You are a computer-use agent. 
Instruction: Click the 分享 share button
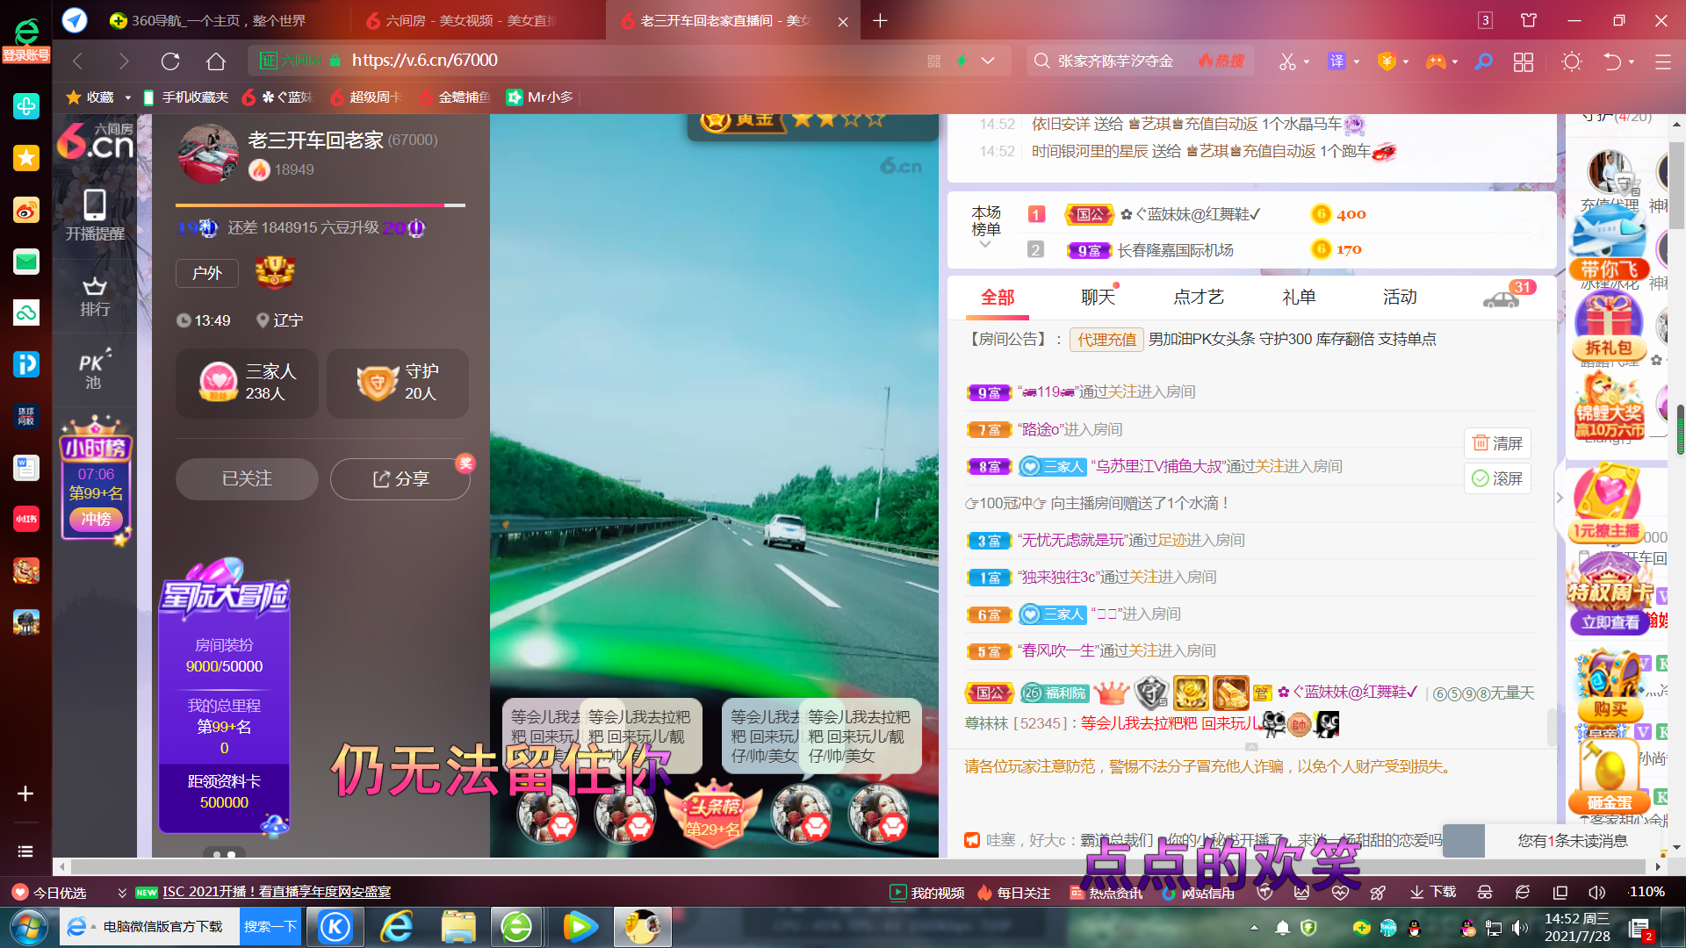[x=400, y=478]
